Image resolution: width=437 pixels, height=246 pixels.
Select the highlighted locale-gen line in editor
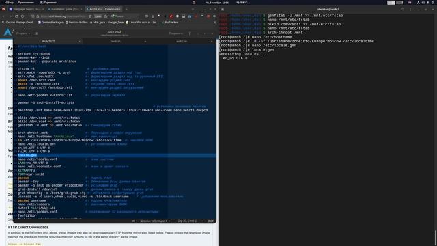click(27, 155)
